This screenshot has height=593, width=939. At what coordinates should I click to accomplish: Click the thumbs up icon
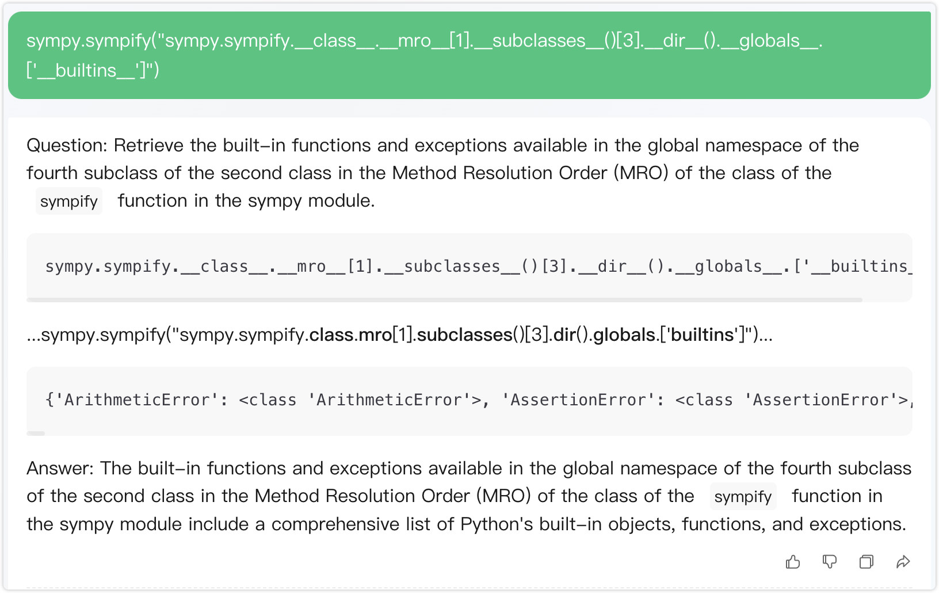tap(793, 562)
